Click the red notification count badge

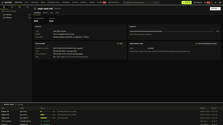pyautogui.click(x=208, y=2)
